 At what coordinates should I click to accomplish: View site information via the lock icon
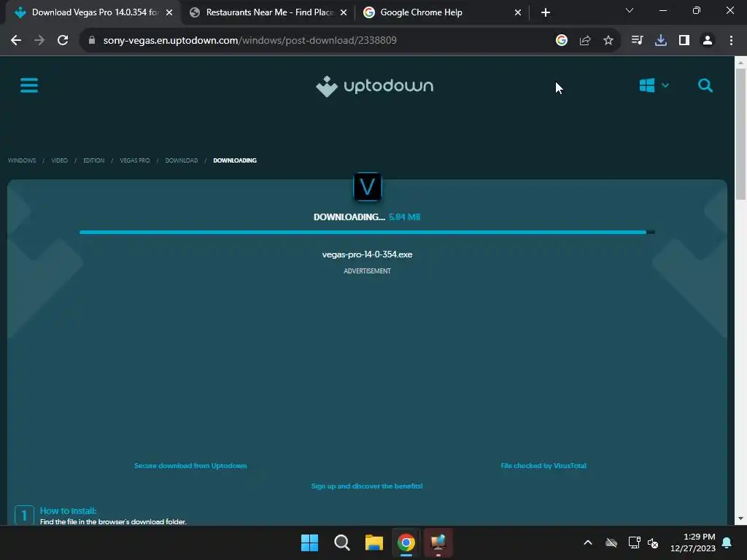point(92,40)
